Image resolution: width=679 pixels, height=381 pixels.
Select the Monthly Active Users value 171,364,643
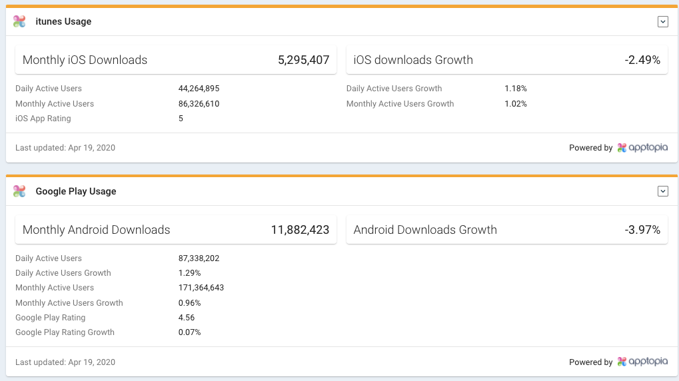(x=201, y=288)
